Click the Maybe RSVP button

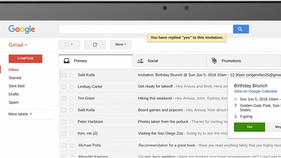[273, 127]
